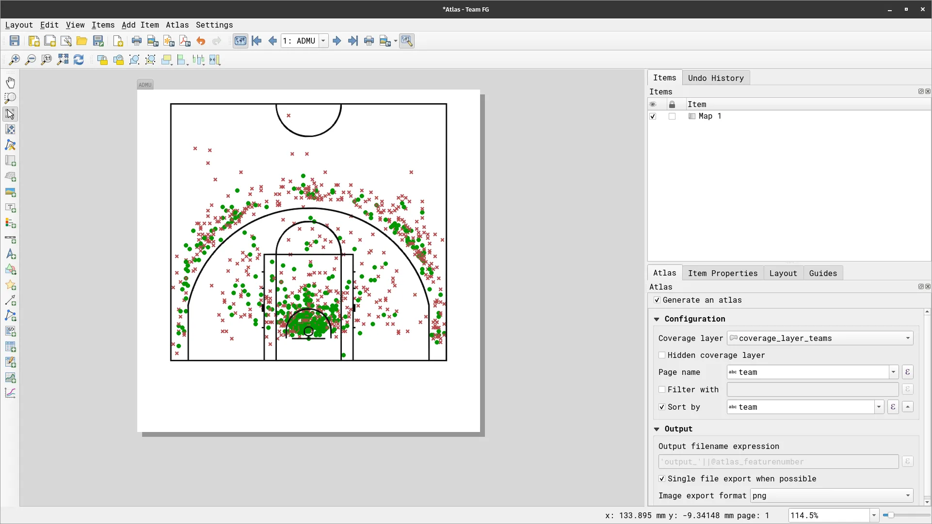Screen dimensions: 932x524
Task: Open the Coverage layer dropdown
Action: 820,339
